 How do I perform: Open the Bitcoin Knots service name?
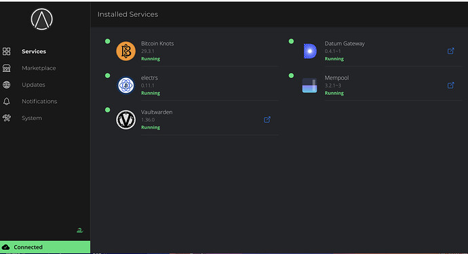[157, 43]
